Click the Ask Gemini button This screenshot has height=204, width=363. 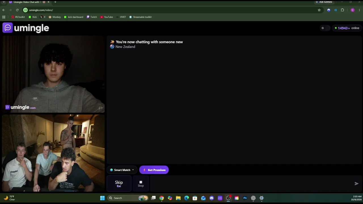[x=324, y=2]
